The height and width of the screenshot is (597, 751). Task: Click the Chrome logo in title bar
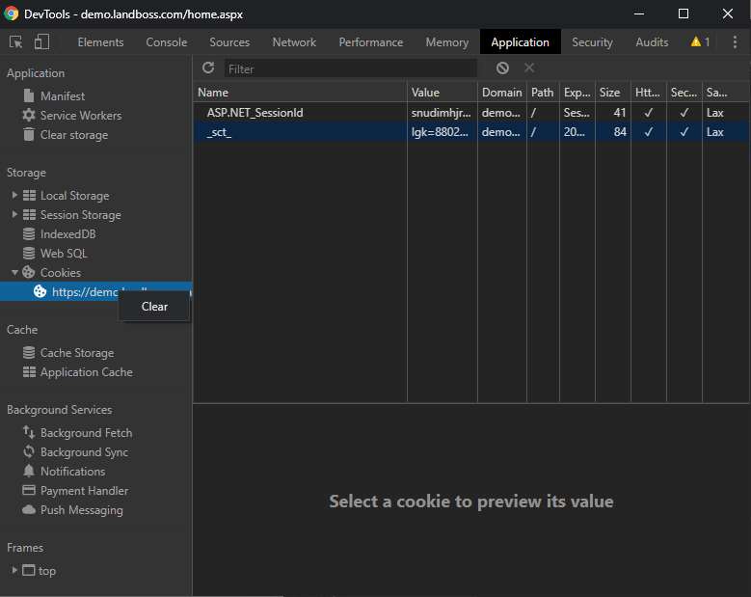(11, 14)
